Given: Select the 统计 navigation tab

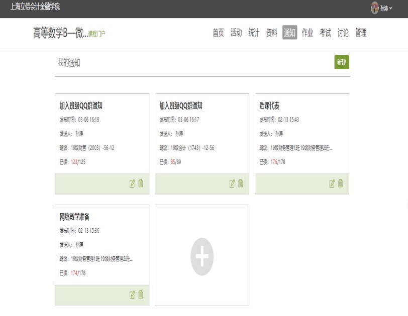Looking at the screenshot, I should 254,33.
